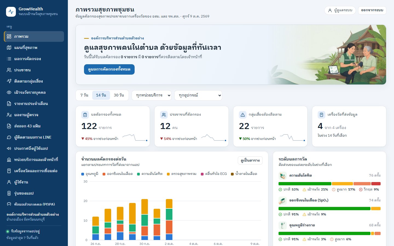The height and width of the screenshot is (246, 394).
Task: Click the blood pressure monitor icon beside ความดันโลหิต
Action: pos(283,175)
